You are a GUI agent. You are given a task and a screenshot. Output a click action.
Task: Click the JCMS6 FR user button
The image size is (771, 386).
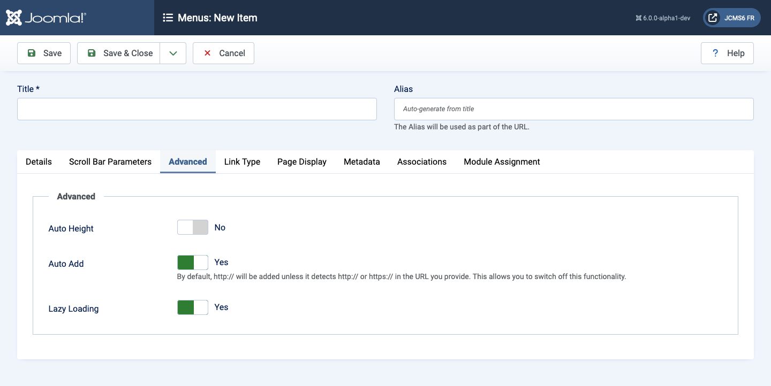click(x=731, y=18)
